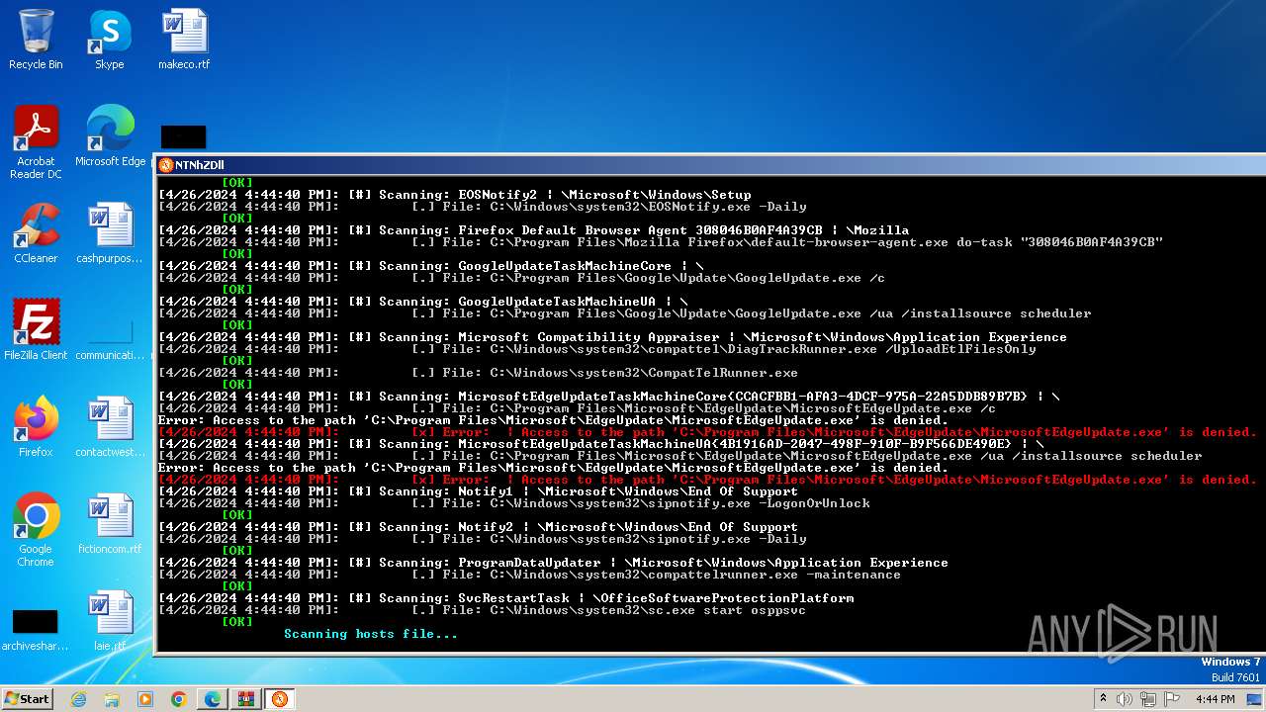This screenshot has width=1266, height=712.
Task: Click the 'compattelrunner.exe -maintenance' file line
Action: [x=529, y=575]
